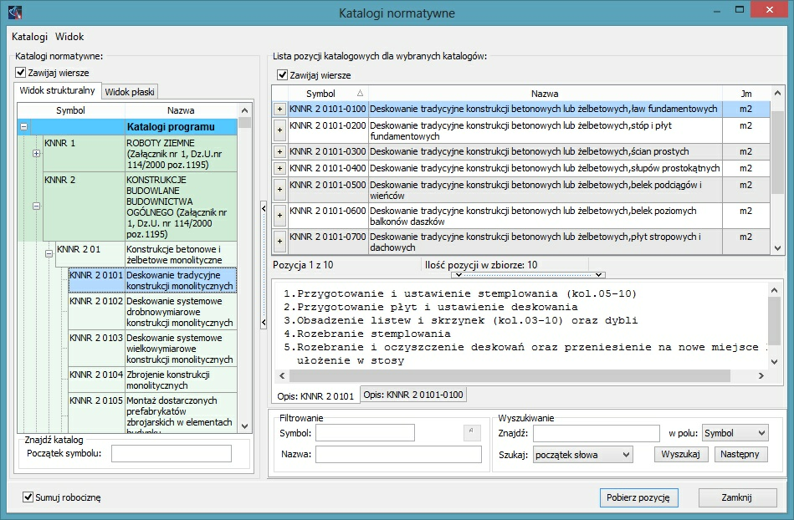
Task: Select tree item KNNR 2 0105
Action: point(152,413)
